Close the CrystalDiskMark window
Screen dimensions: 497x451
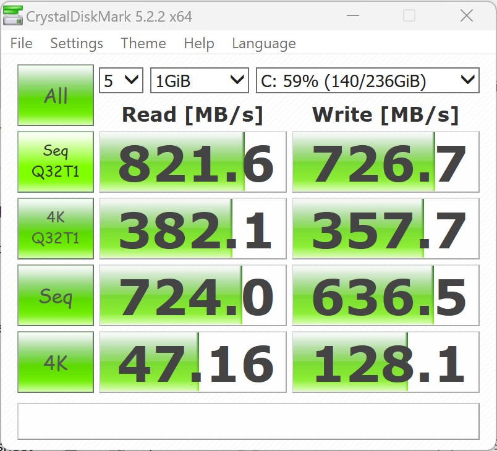point(467,15)
